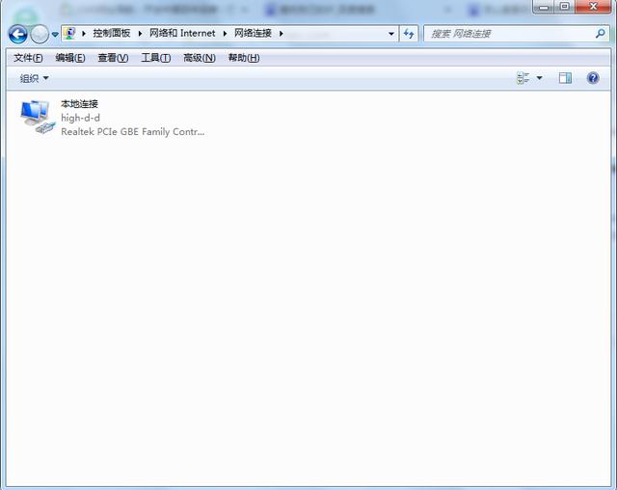This screenshot has height=490, width=617.
Task: Click 网络和 Internet breadcrumb segment
Action: 182,34
